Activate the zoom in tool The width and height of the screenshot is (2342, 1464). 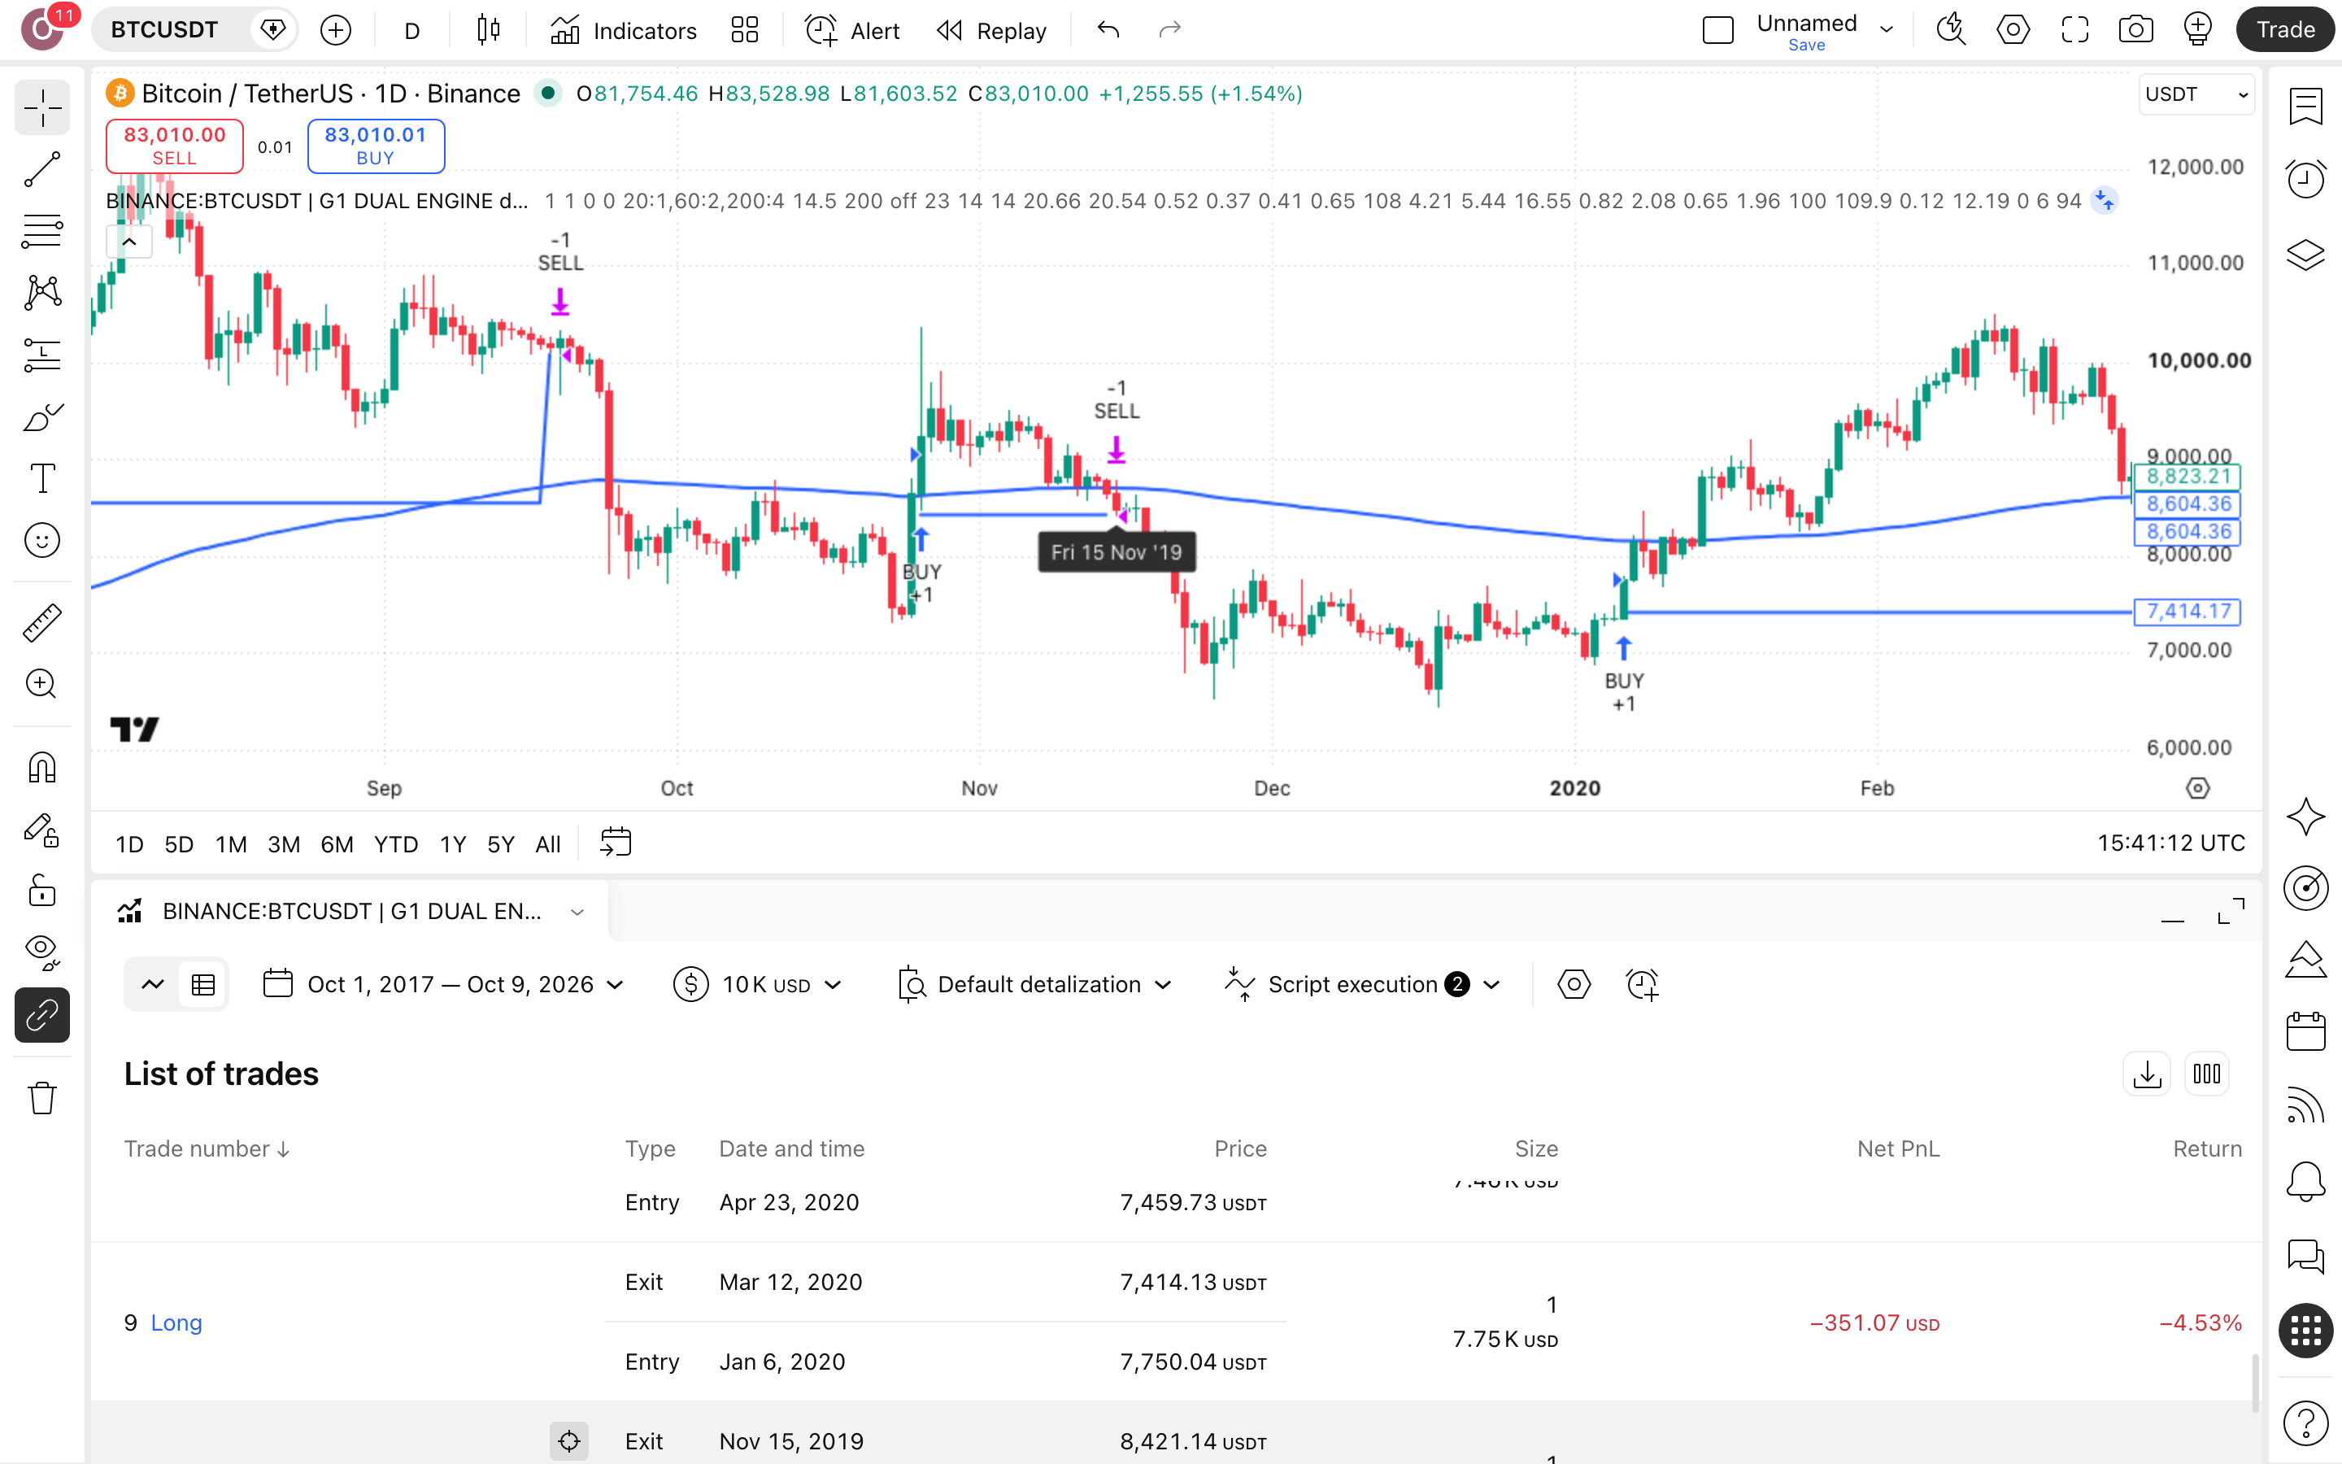click(41, 685)
